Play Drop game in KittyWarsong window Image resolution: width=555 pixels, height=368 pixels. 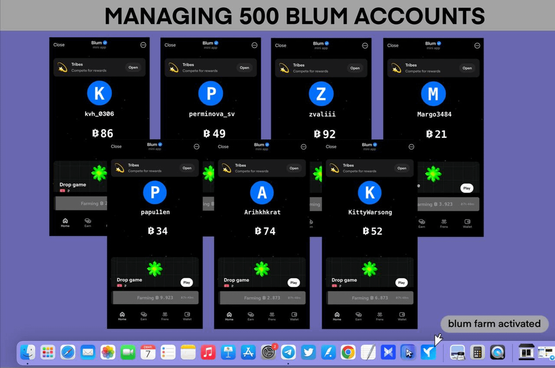tap(401, 282)
